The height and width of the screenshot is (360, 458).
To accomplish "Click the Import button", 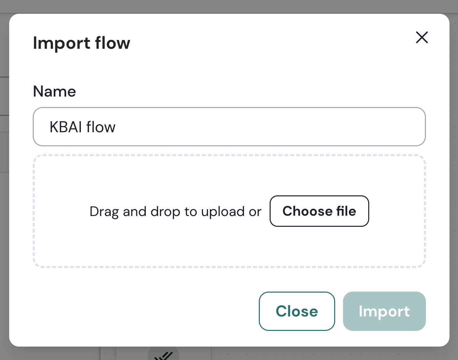I will [x=384, y=311].
